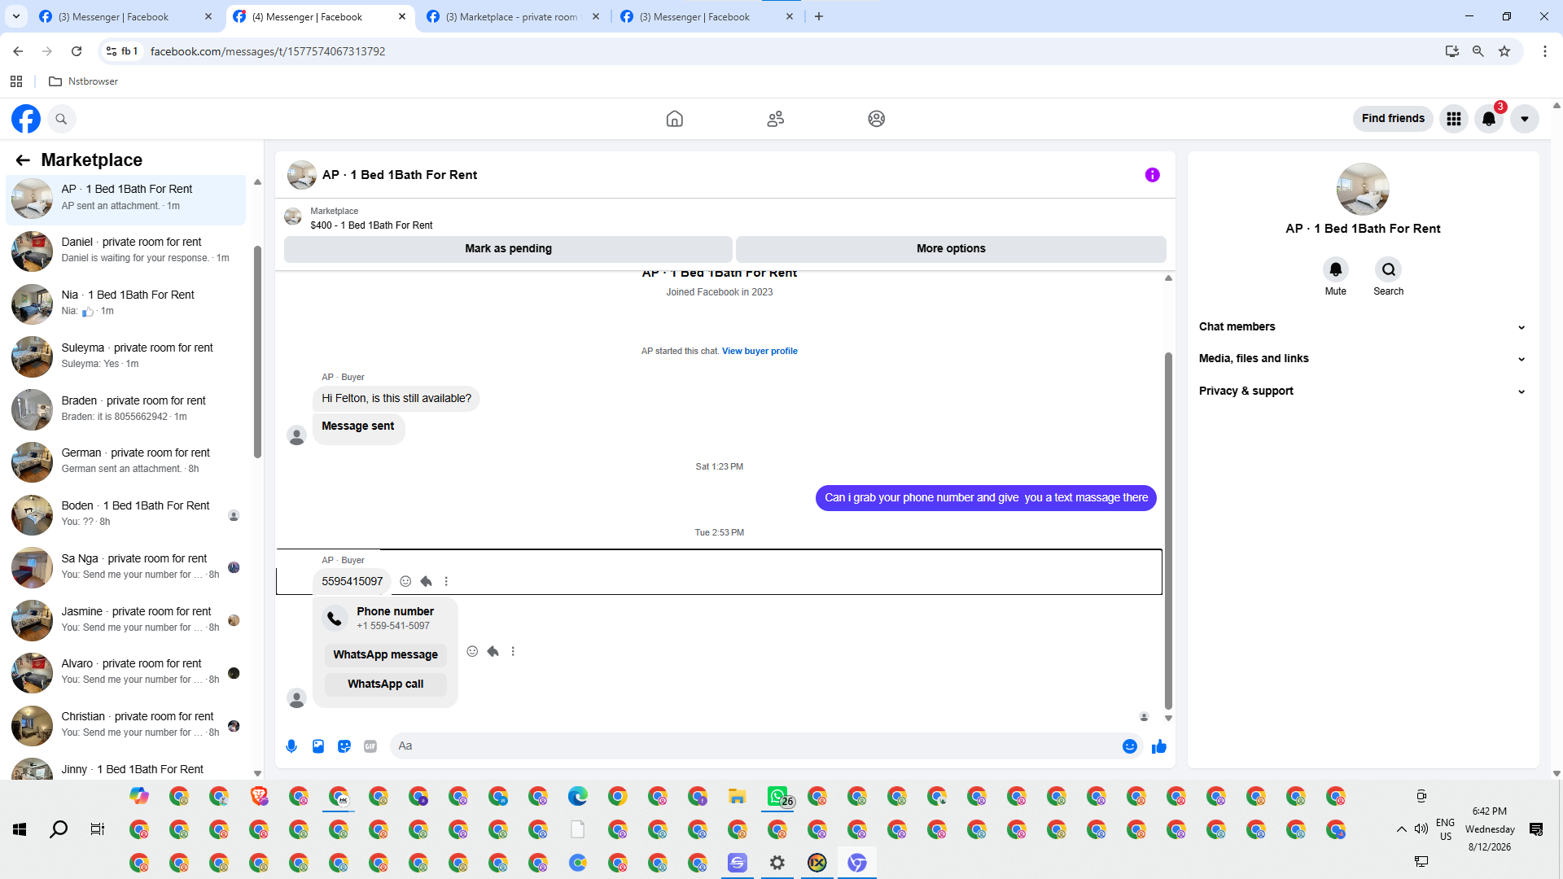This screenshot has width=1563, height=879.
Task: Send a voice clip with microphone icon
Action: tap(291, 746)
